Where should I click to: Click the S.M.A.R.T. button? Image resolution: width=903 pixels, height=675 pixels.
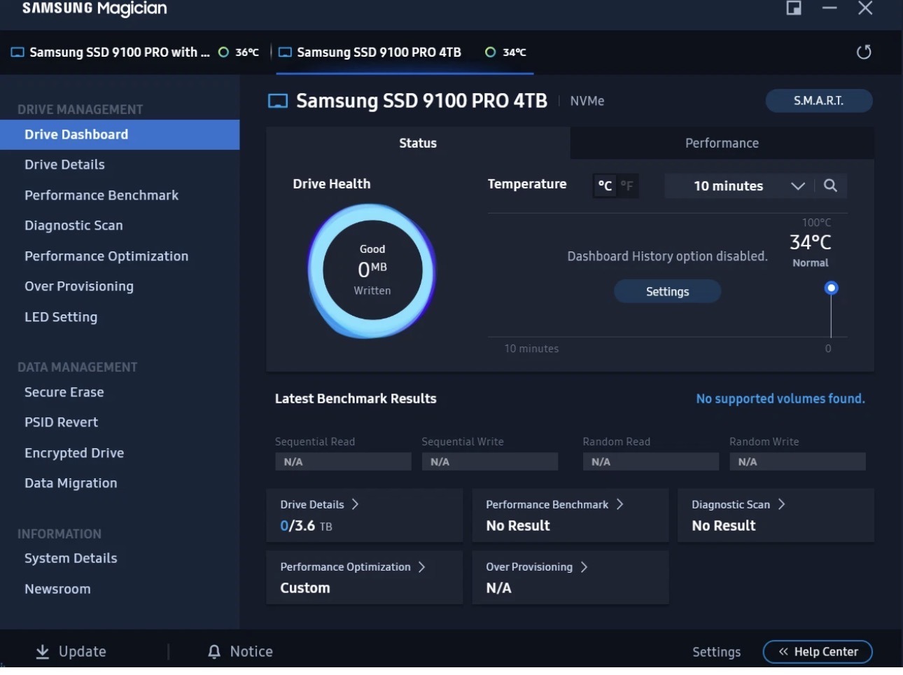(819, 101)
